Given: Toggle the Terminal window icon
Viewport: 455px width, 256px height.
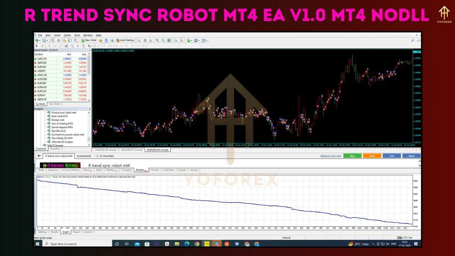Looking at the screenshot, I should click(70, 40).
